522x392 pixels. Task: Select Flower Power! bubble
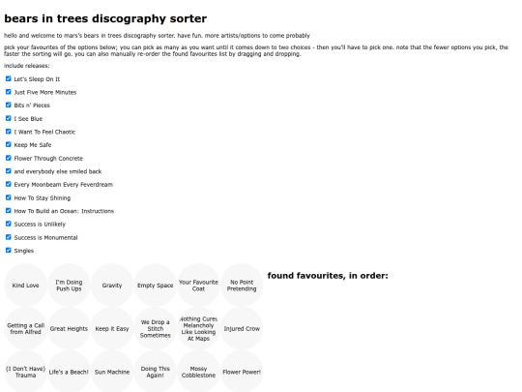pyautogui.click(x=242, y=372)
